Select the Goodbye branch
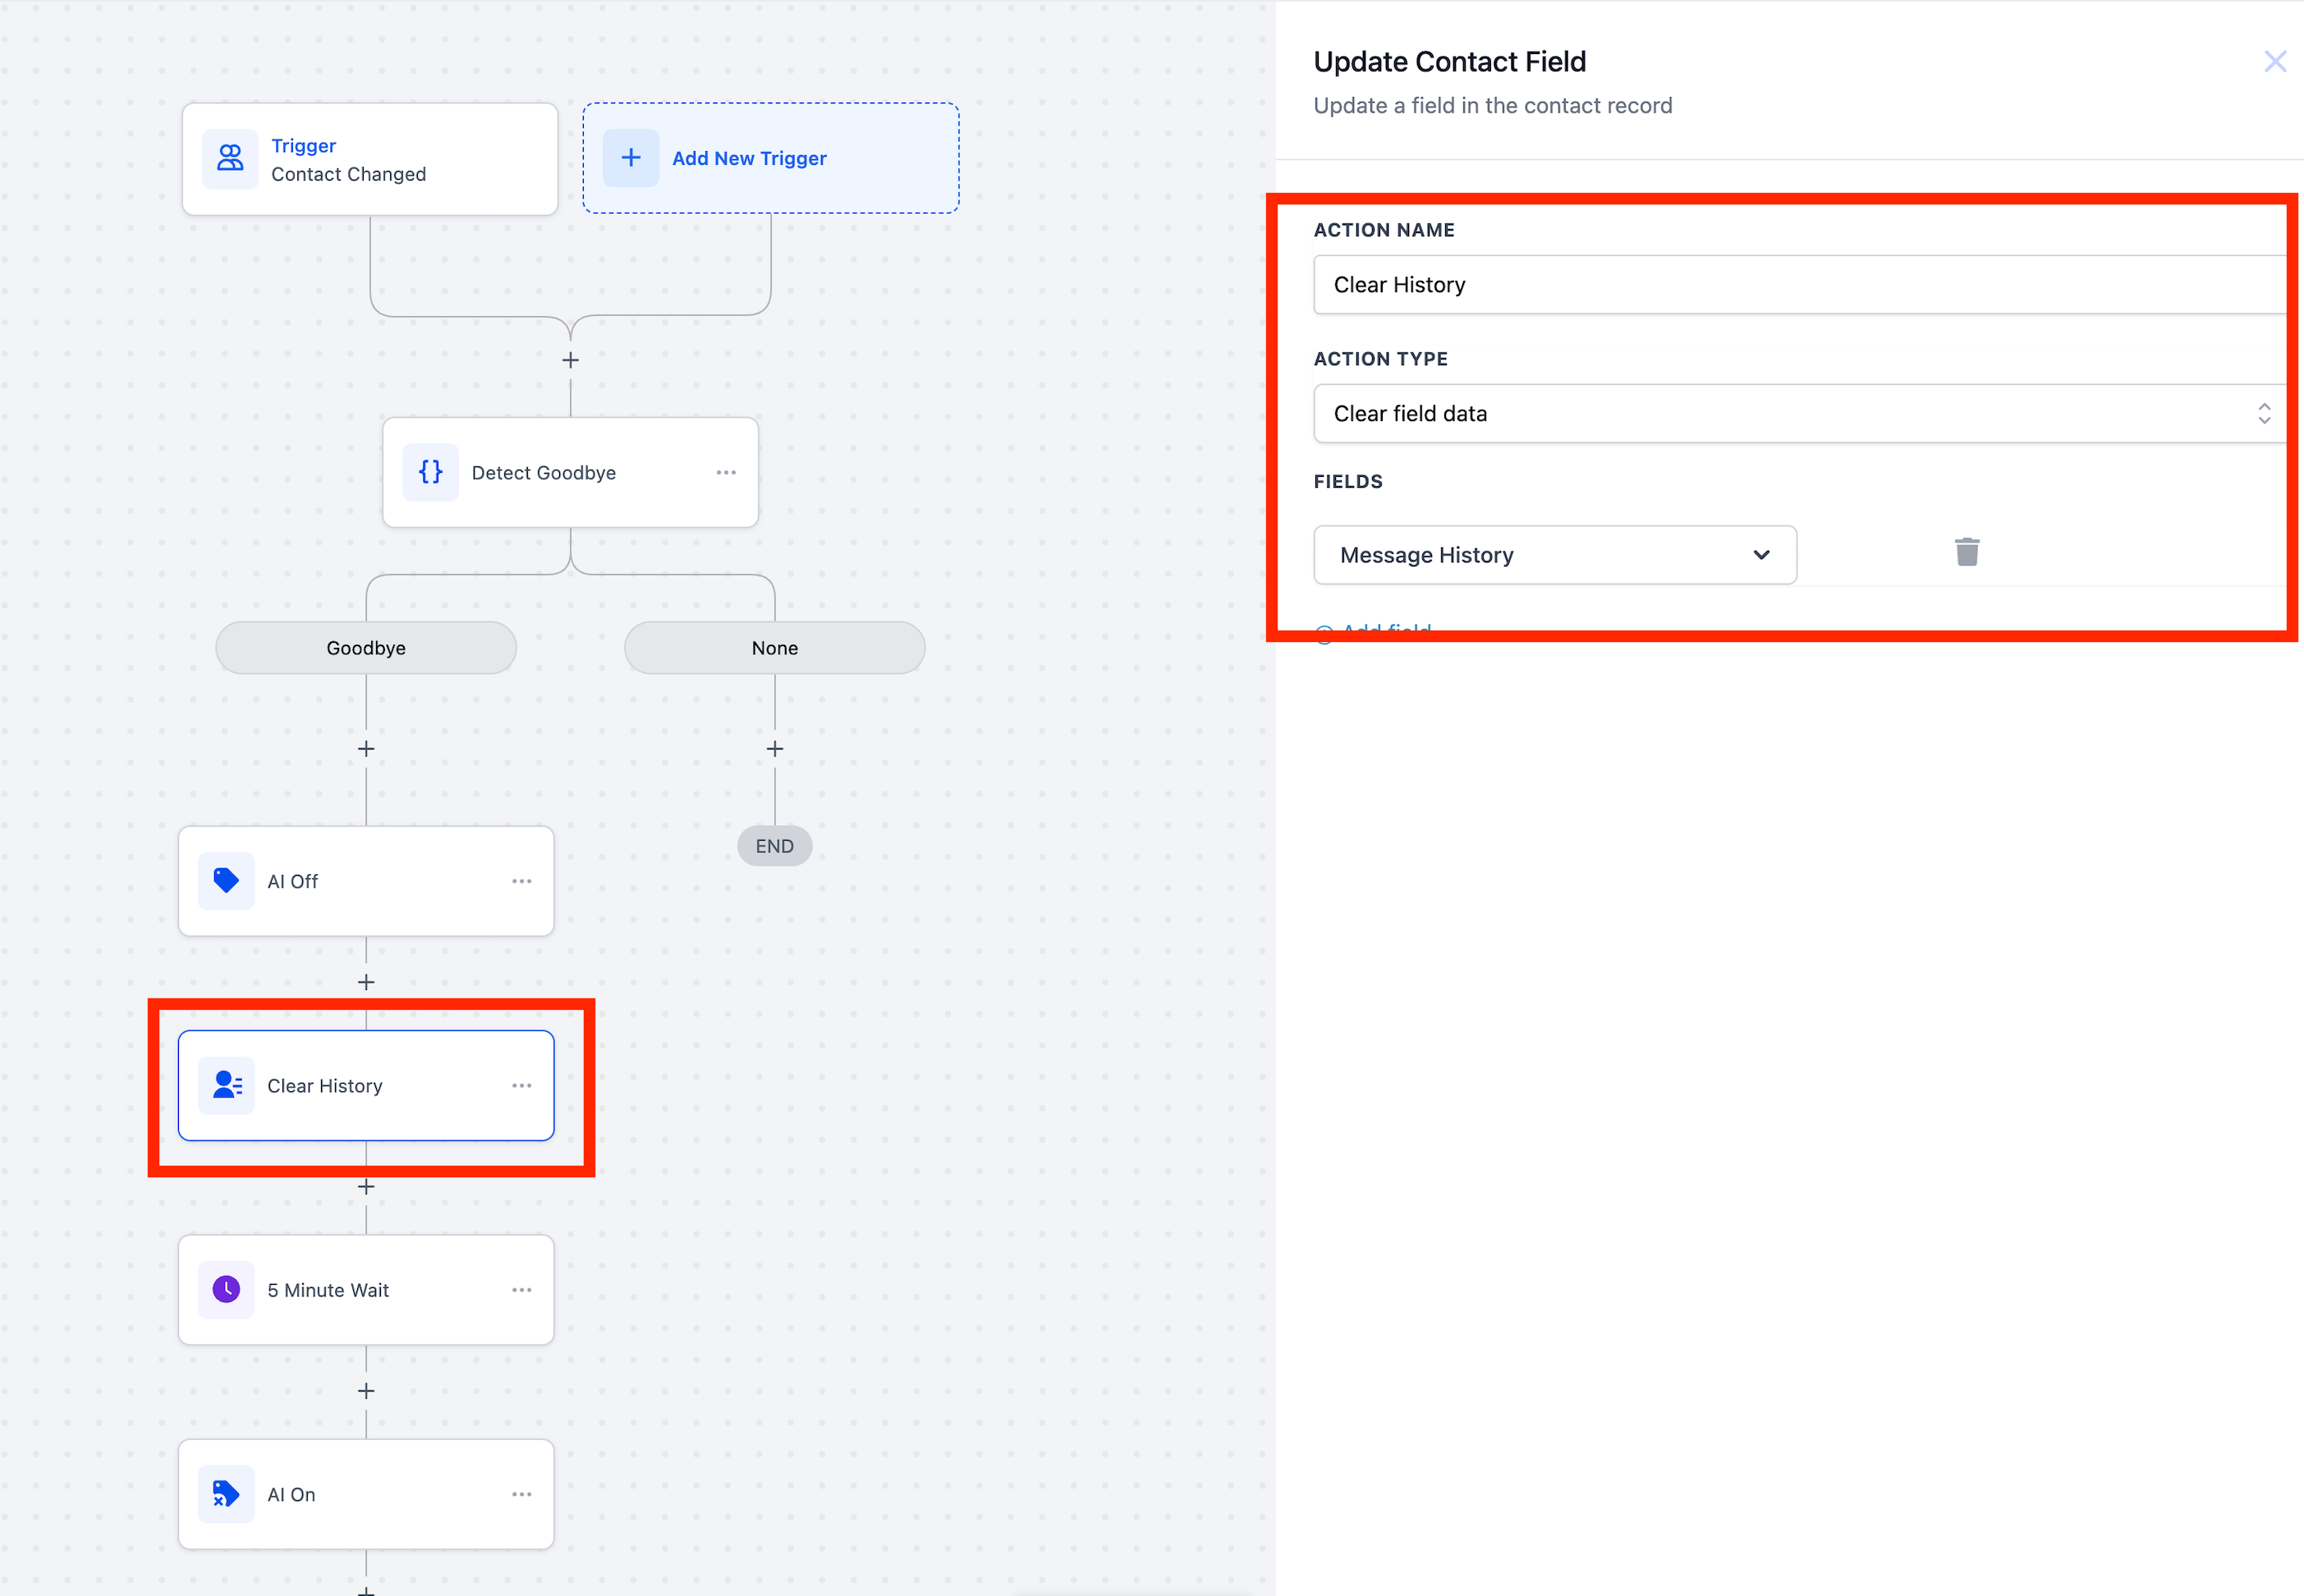This screenshot has width=2304, height=1596. tap(366, 648)
